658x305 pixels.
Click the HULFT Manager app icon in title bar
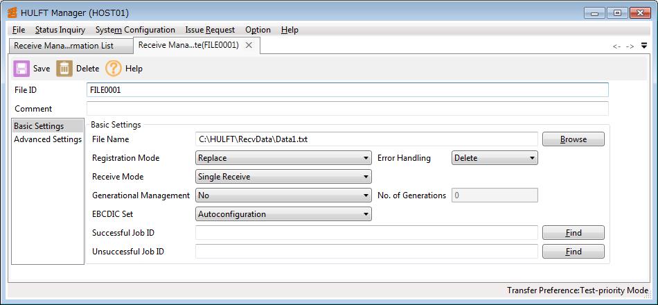click(12, 13)
